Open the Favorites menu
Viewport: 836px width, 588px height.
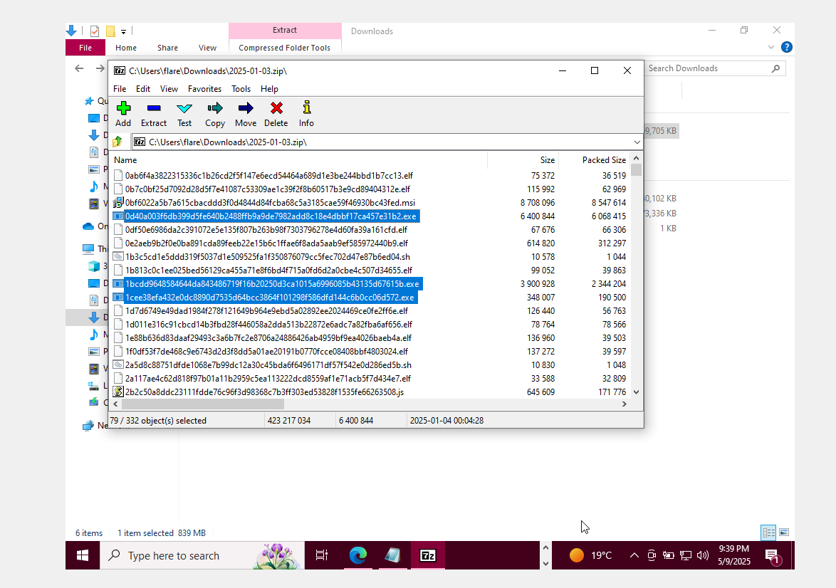click(x=204, y=89)
